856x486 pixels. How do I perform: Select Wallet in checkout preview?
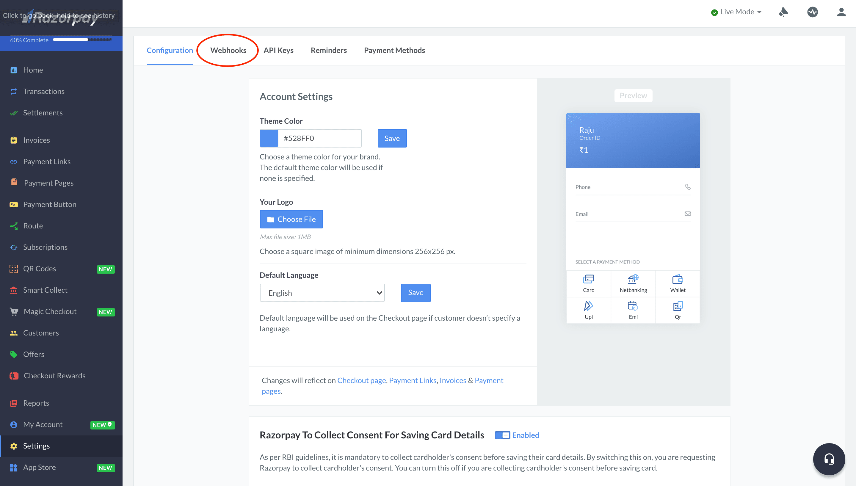click(678, 283)
